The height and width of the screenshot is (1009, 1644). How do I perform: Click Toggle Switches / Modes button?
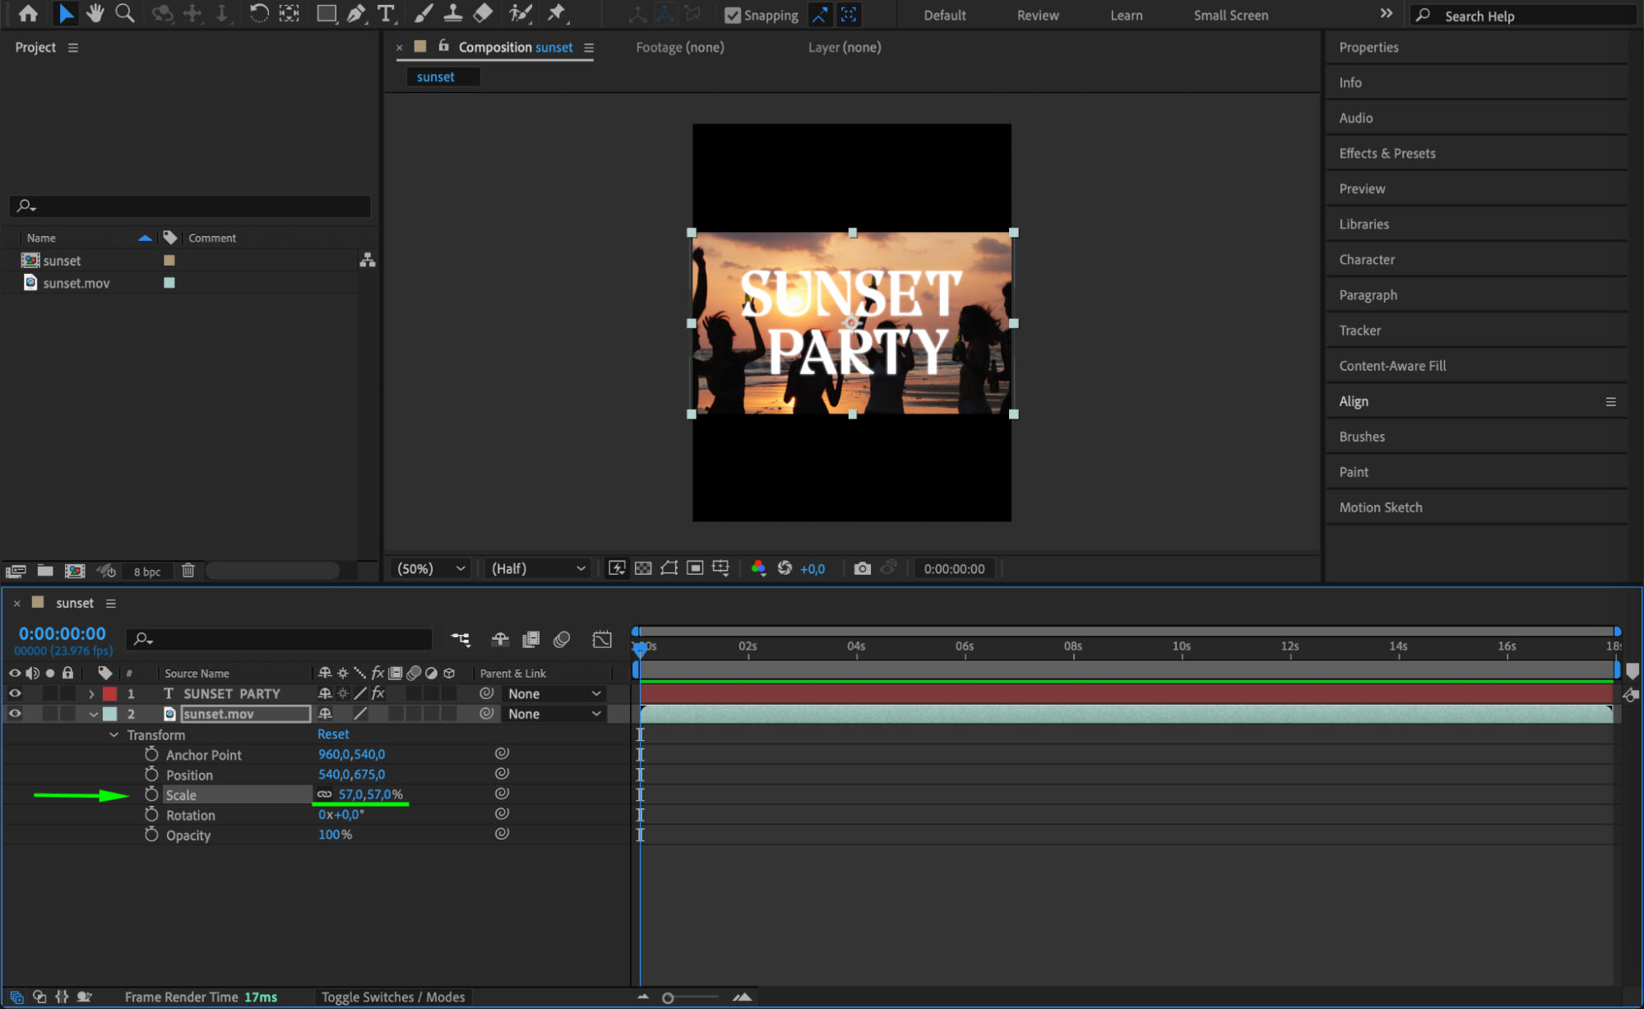tap(392, 997)
